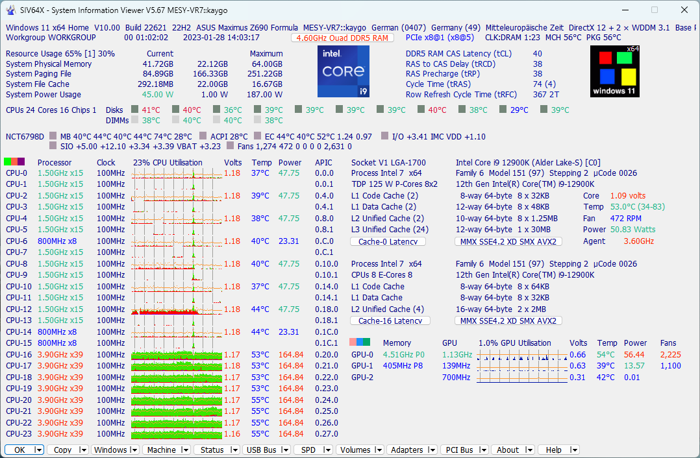
Task: Click the 50.83 Watts power value
Action: pyautogui.click(x=633, y=230)
